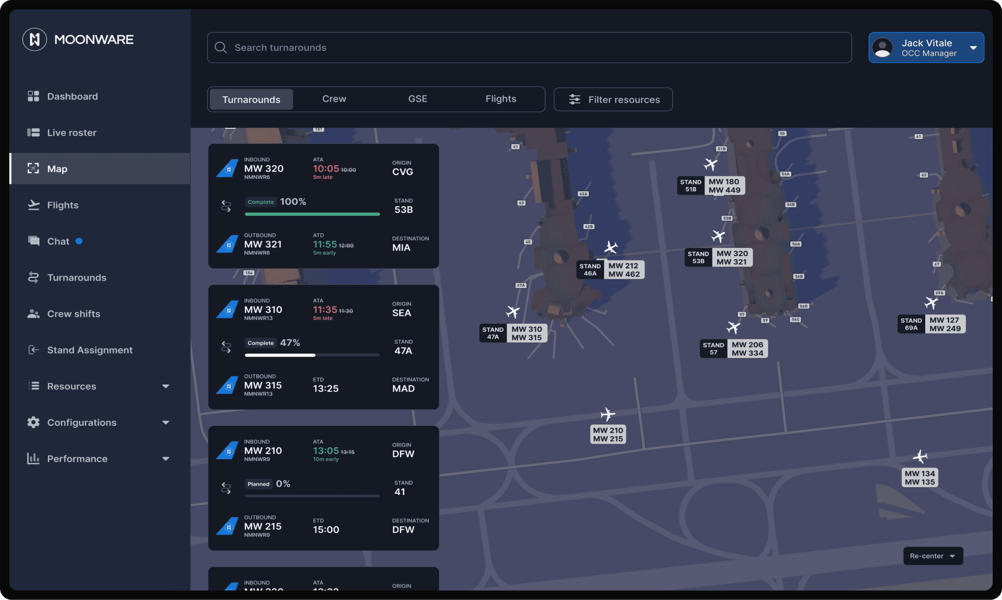This screenshot has height=600, width=1002.
Task: Expand the Configurations section arrow
Action: click(165, 422)
